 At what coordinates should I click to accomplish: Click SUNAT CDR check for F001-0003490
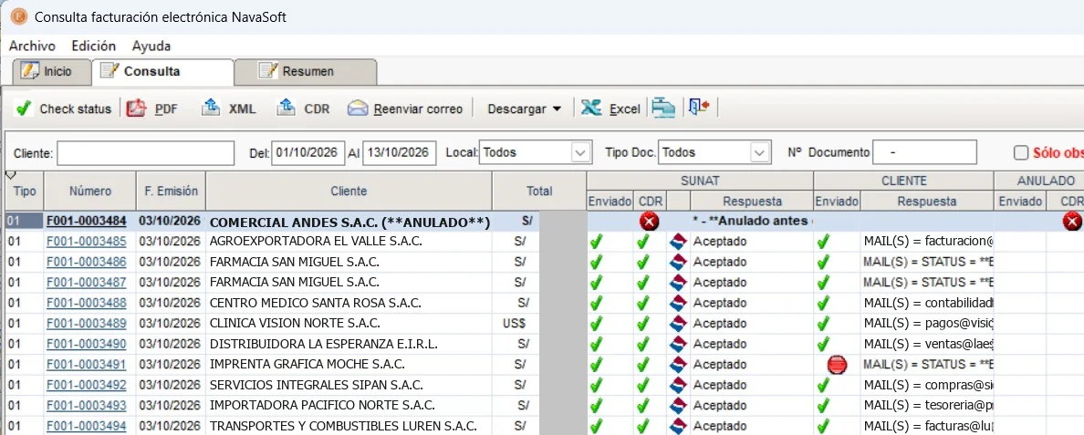pos(643,344)
